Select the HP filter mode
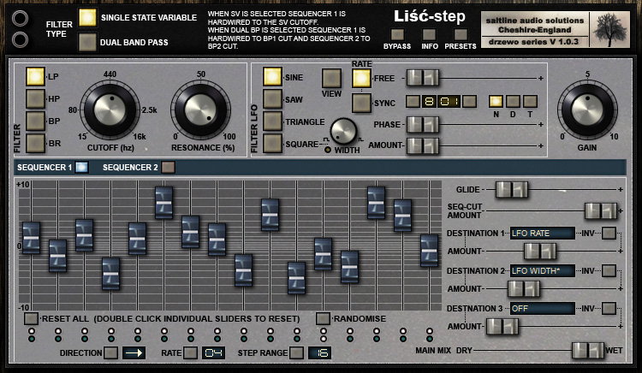The width and height of the screenshot is (642, 373). (36, 98)
